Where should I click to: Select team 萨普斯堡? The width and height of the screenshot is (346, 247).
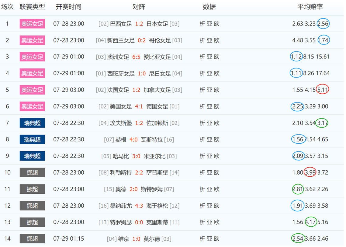pyautogui.click(x=157, y=173)
